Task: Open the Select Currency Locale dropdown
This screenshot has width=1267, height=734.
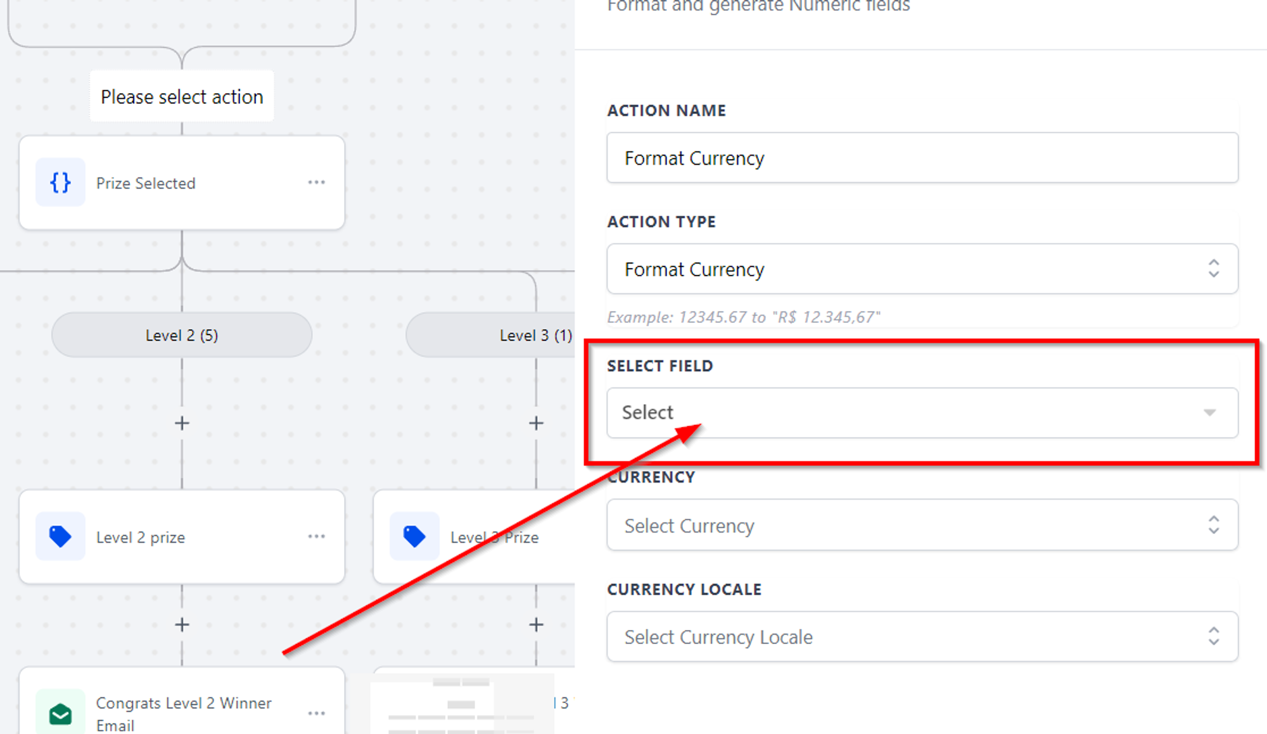Action: tap(922, 636)
